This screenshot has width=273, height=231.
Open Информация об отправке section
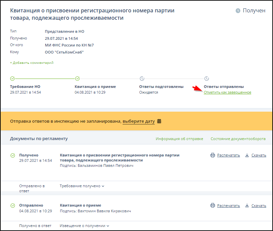[179, 139]
